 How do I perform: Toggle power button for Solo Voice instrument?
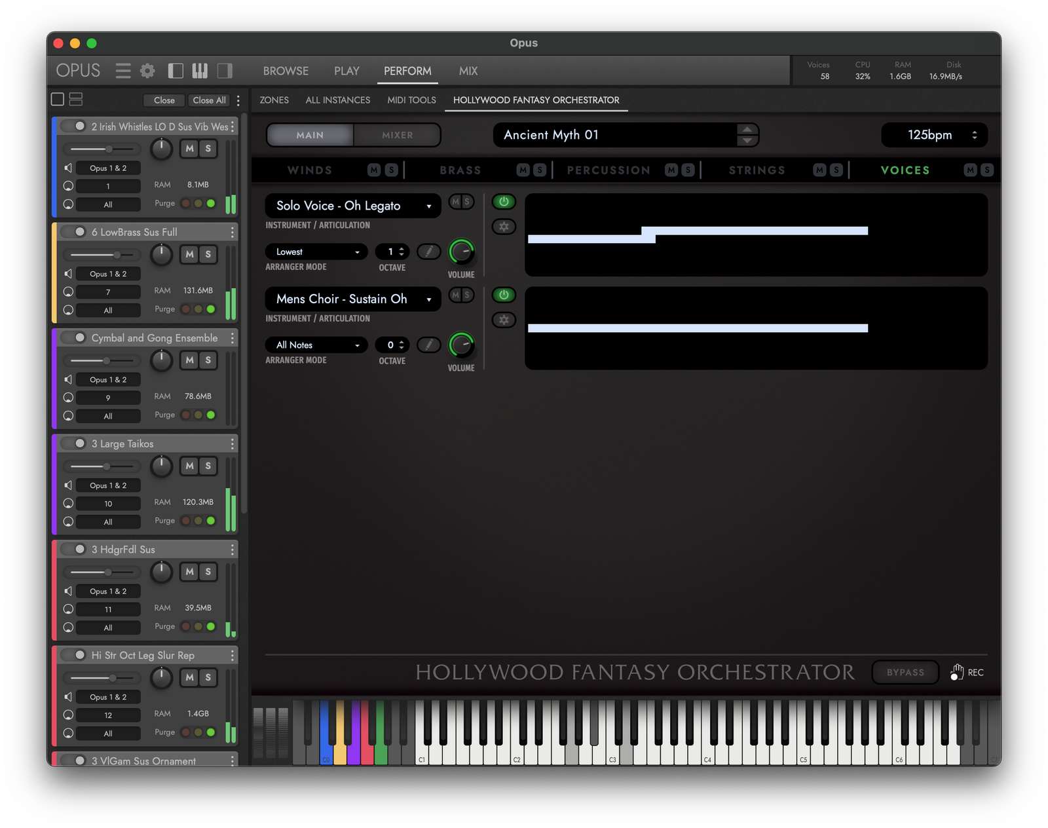(x=504, y=202)
